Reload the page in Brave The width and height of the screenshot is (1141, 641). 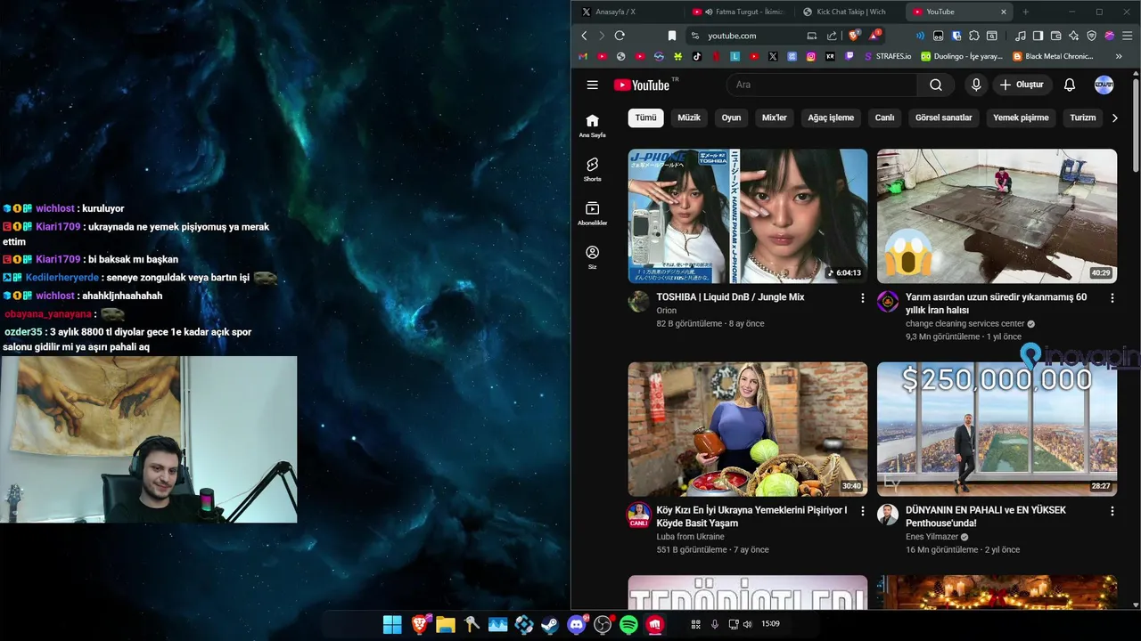click(x=620, y=36)
